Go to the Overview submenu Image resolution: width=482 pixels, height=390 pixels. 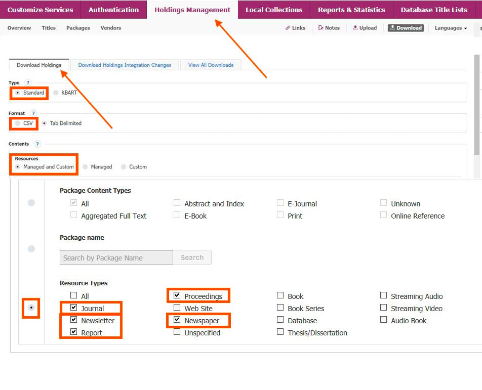click(19, 28)
